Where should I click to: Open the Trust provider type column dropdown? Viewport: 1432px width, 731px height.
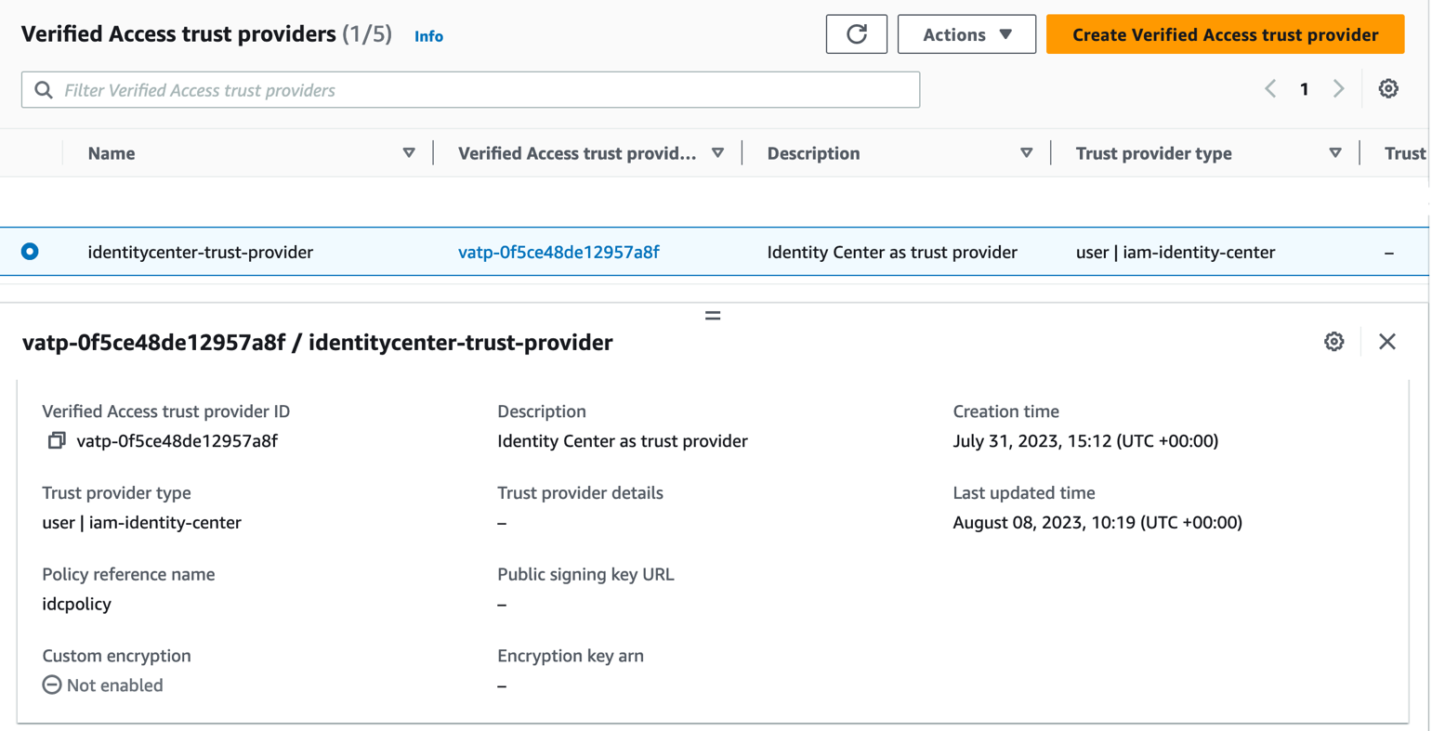tap(1335, 152)
